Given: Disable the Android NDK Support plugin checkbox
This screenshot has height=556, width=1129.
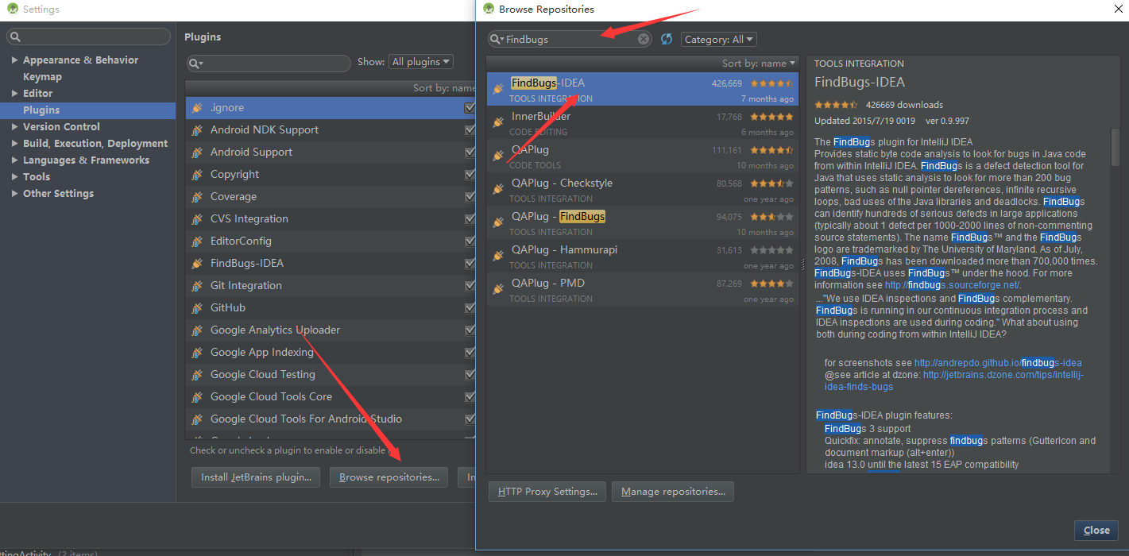Looking at the screenshot, I should 470,130.
